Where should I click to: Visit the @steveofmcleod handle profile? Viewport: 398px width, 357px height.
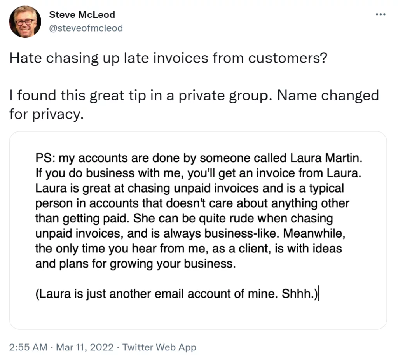86,28
